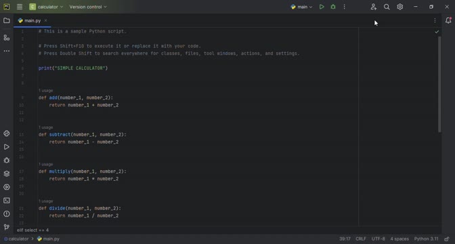Viewport: 455px width, 244px height.
Task: Open Search Everywhere magnifier icon
Action: 387,7
